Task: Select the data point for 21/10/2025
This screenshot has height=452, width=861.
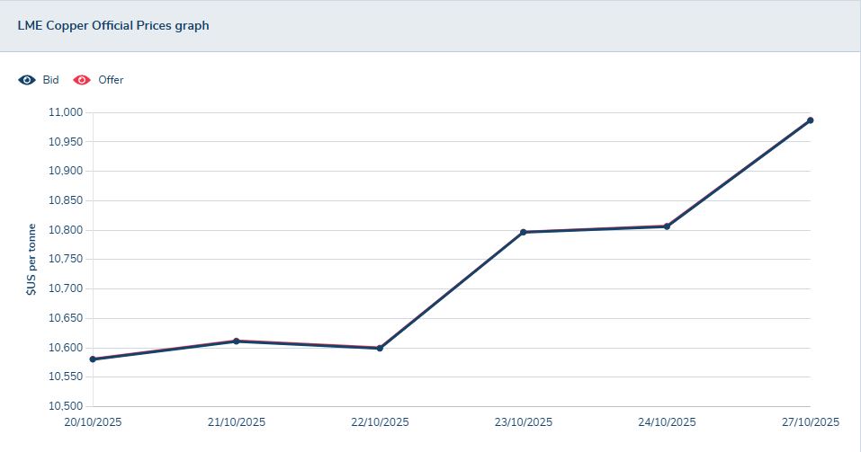Action: (236, 341)
